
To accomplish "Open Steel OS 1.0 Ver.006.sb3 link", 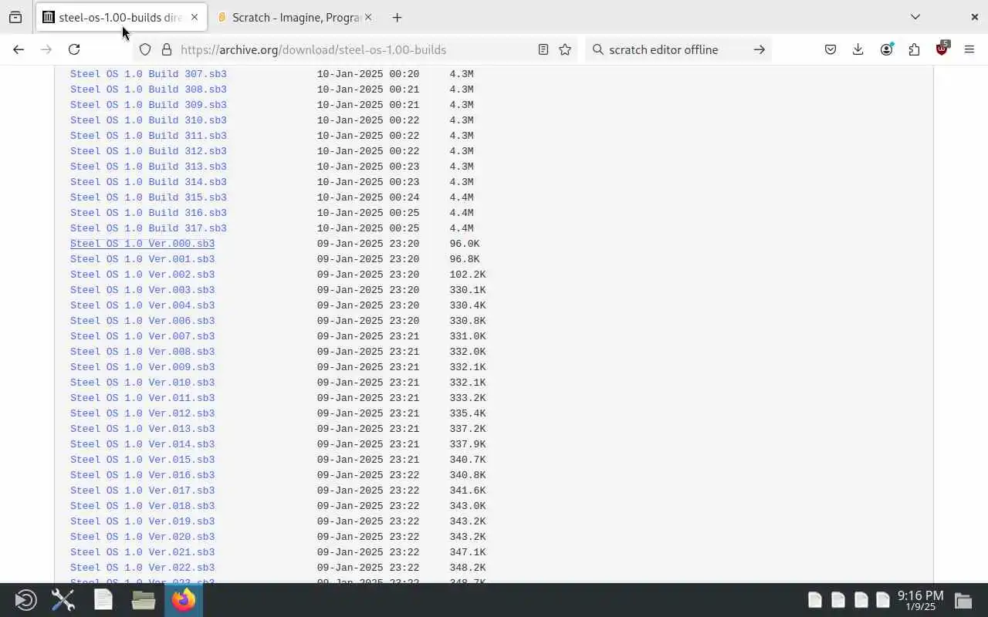I will click(142, 321).
